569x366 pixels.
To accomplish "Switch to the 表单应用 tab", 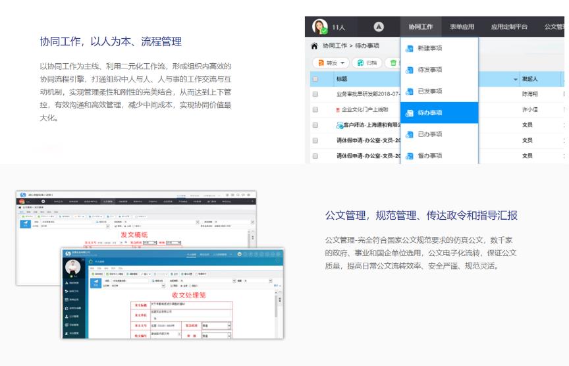I will coord(462,27).
